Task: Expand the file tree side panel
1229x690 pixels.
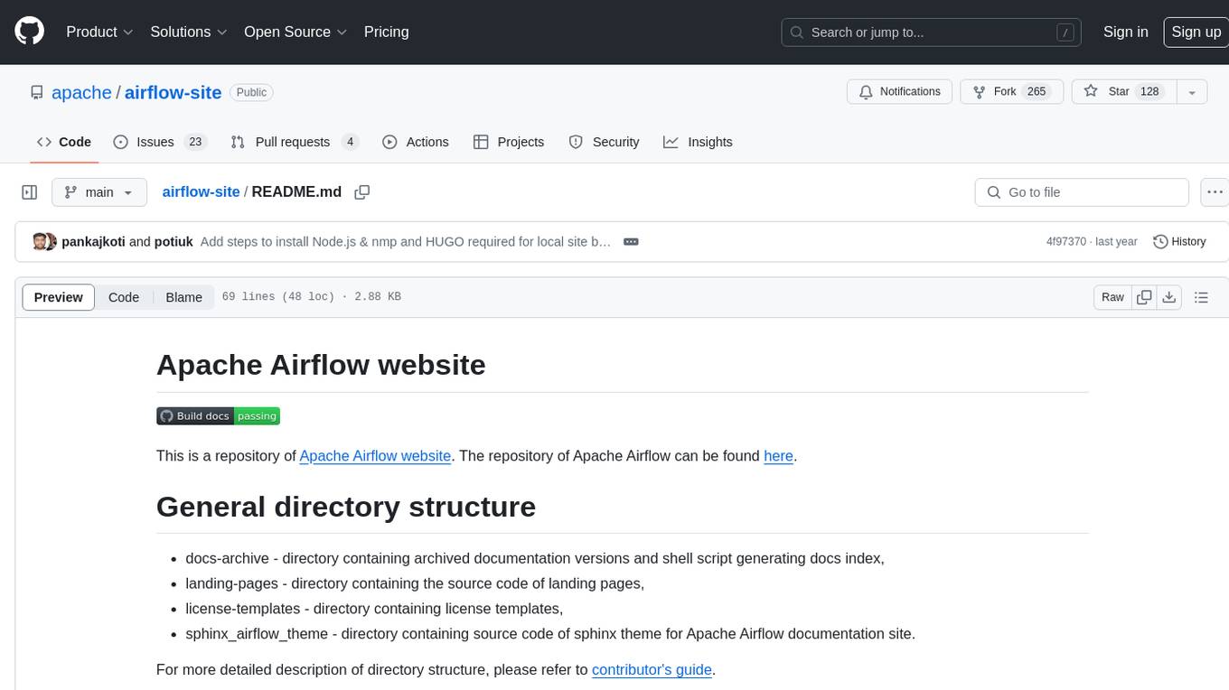Action: pyautogui.click(x=30, y=192)
